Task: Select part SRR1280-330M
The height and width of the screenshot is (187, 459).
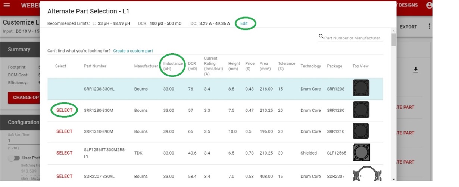Action: pos(64,110)
